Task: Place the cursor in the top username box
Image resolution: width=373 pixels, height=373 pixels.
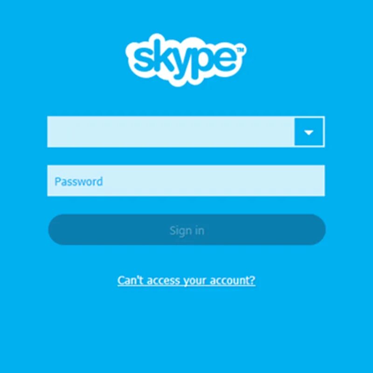Action: point(171,132)
